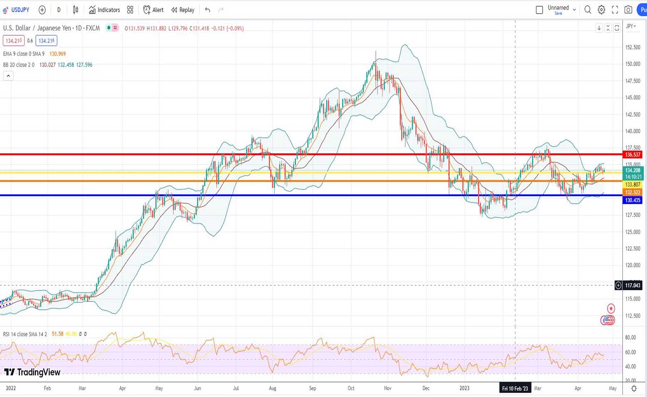Undo the last chart action
Screen dimensions: 647x397
208,10
